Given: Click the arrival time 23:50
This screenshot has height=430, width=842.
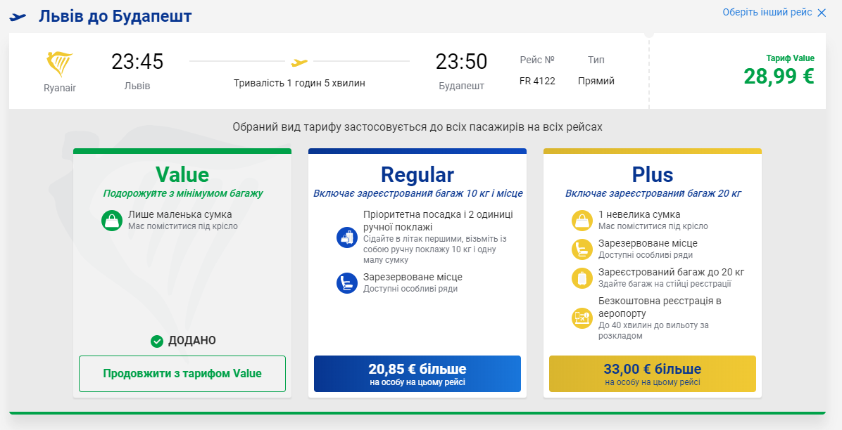Looking at the screenshot, I should tap(461, 62).
